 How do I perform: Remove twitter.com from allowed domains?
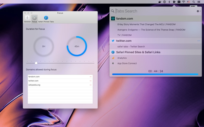[x=91, y=81]
